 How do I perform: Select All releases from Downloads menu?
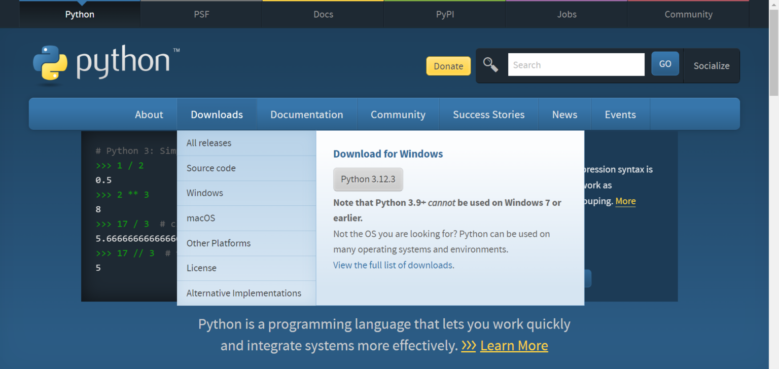pos(209,143)
